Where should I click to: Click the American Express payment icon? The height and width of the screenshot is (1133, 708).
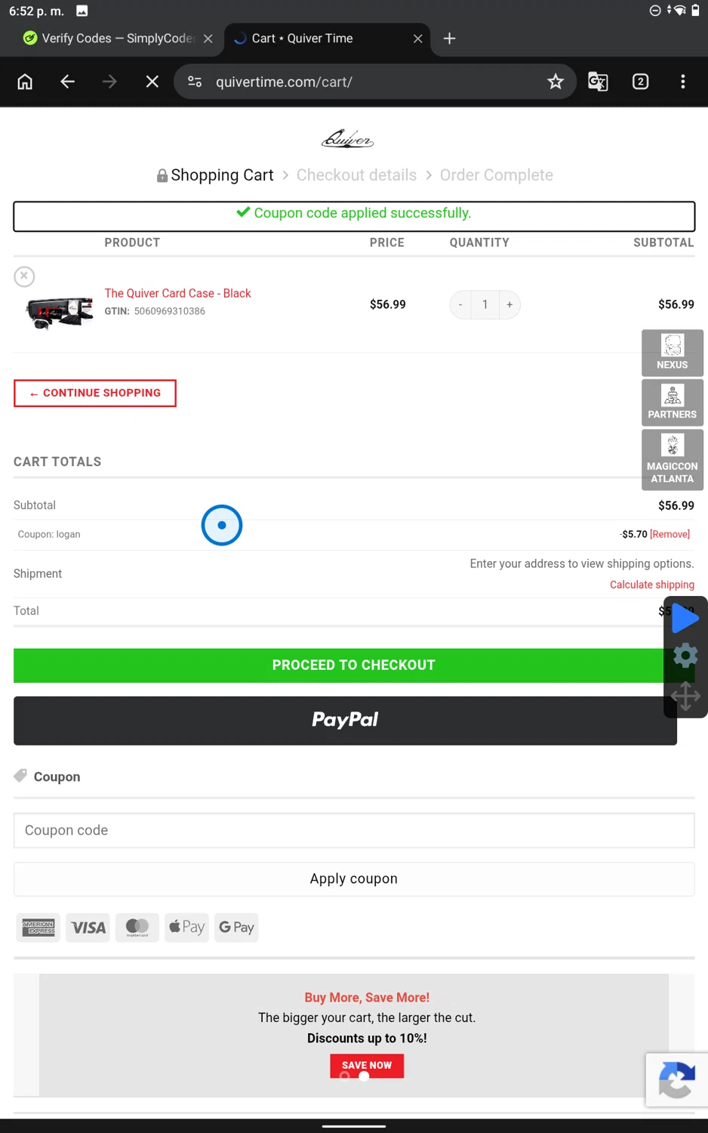[x=38, y=927]
